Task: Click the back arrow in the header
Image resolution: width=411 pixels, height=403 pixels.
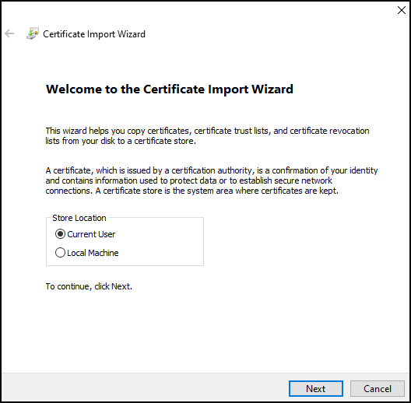Action: pyautogui.click(x=9, y=33)
